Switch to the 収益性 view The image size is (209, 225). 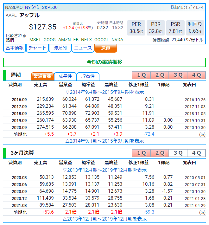coord(88,76)
